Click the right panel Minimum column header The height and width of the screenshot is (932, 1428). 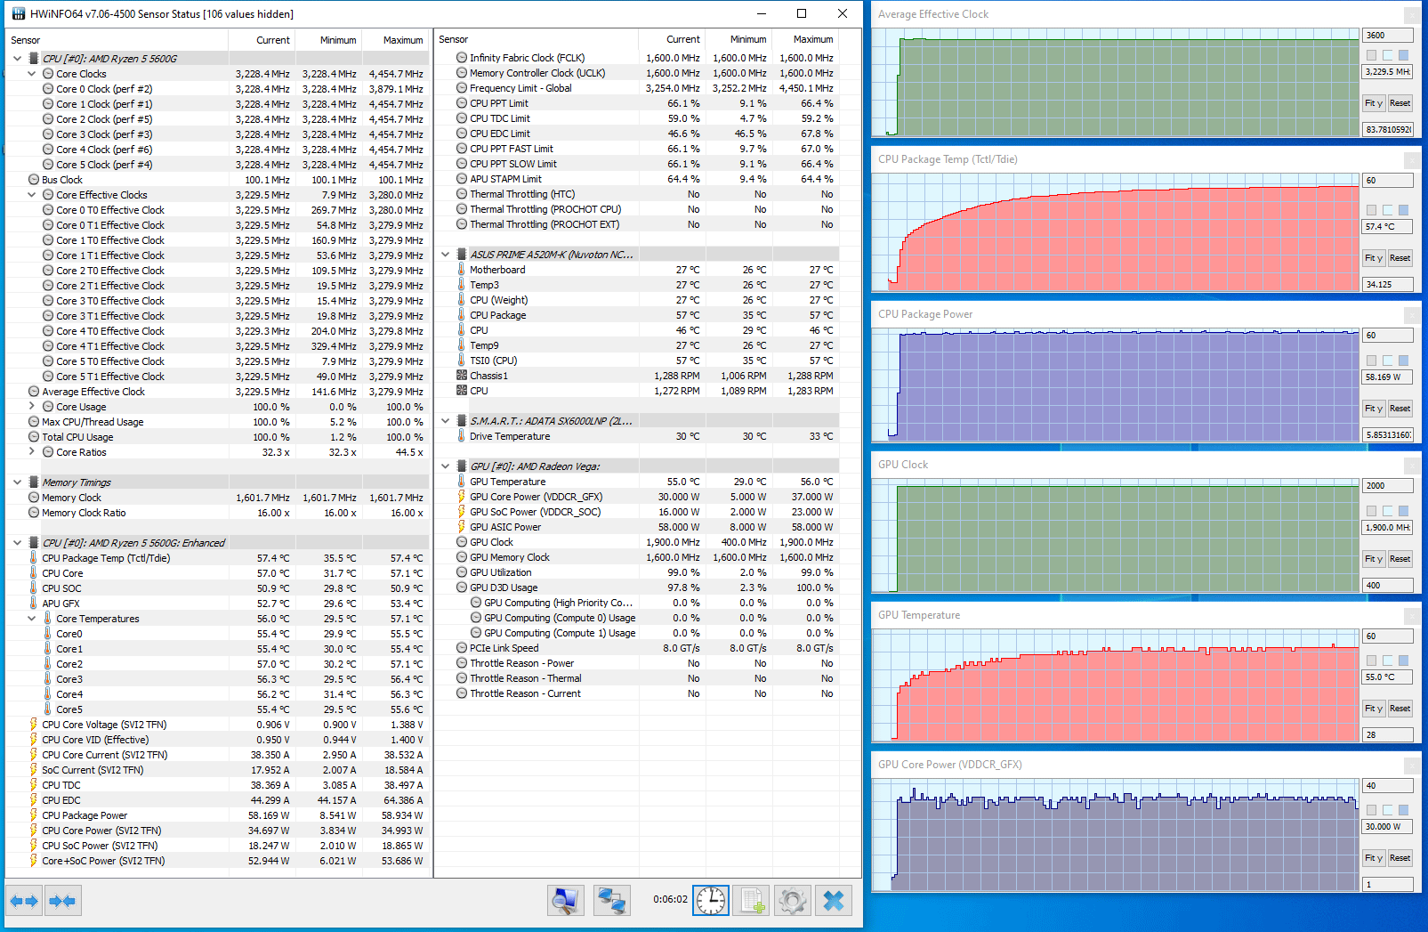click(738, 39)
